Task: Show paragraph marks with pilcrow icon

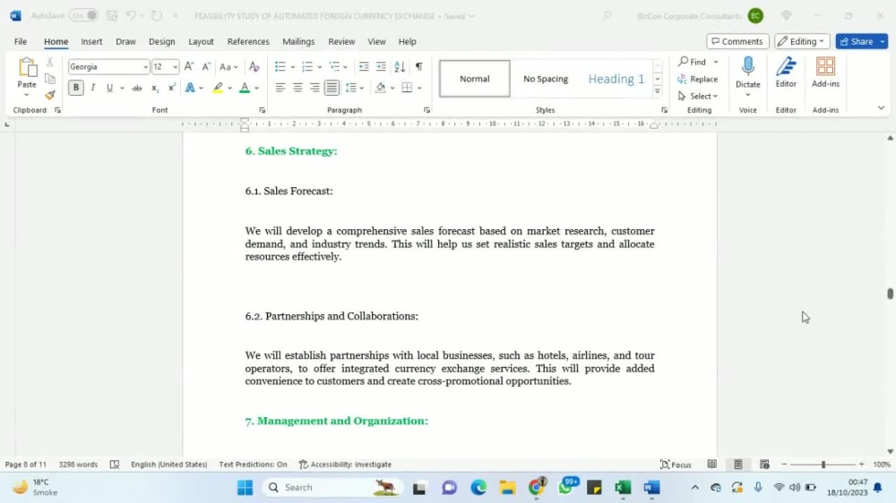Action: (418, 67)
